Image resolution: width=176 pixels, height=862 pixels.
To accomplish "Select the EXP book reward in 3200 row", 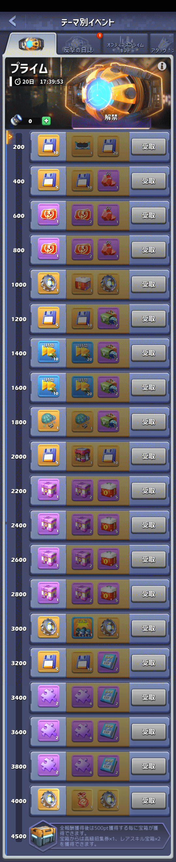I will tap(108, 662).
